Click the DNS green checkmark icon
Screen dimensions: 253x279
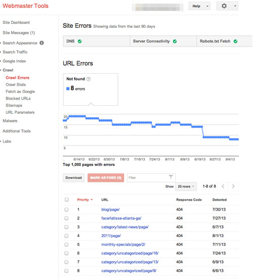point(79,41)
